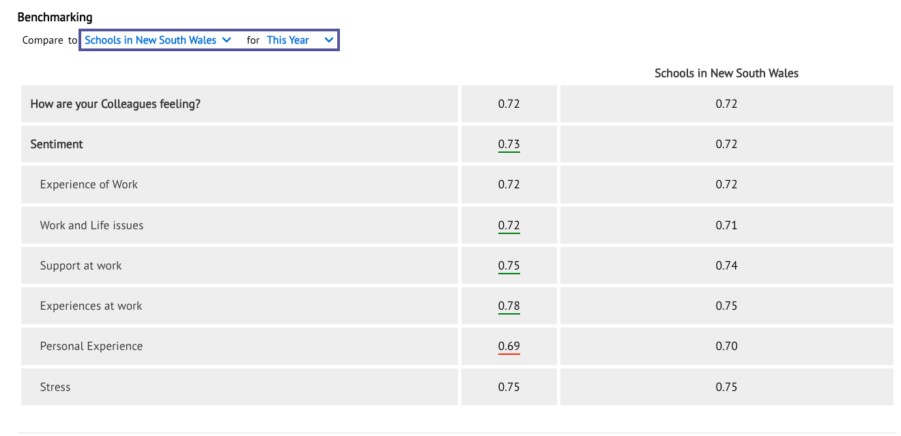
Task: Click the underlined 0.75 Support at work score
Action: click(x=509, y=266)
